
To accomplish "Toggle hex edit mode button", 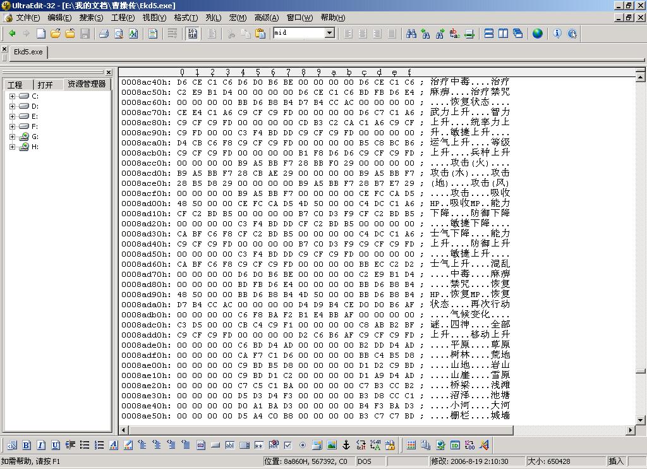I will coord(192,33).
